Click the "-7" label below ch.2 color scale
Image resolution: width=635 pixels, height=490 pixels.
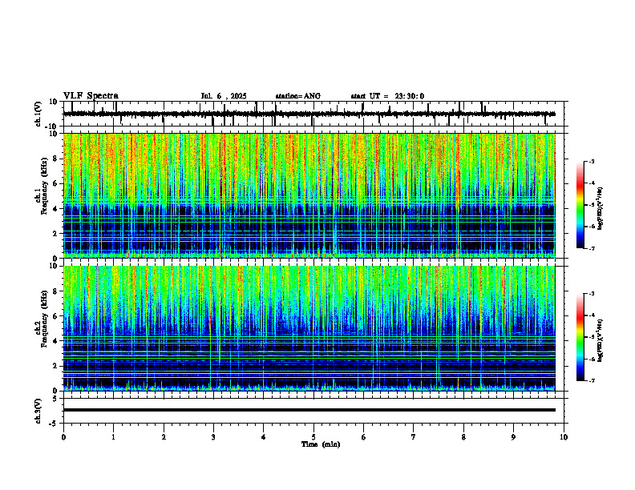592,381
